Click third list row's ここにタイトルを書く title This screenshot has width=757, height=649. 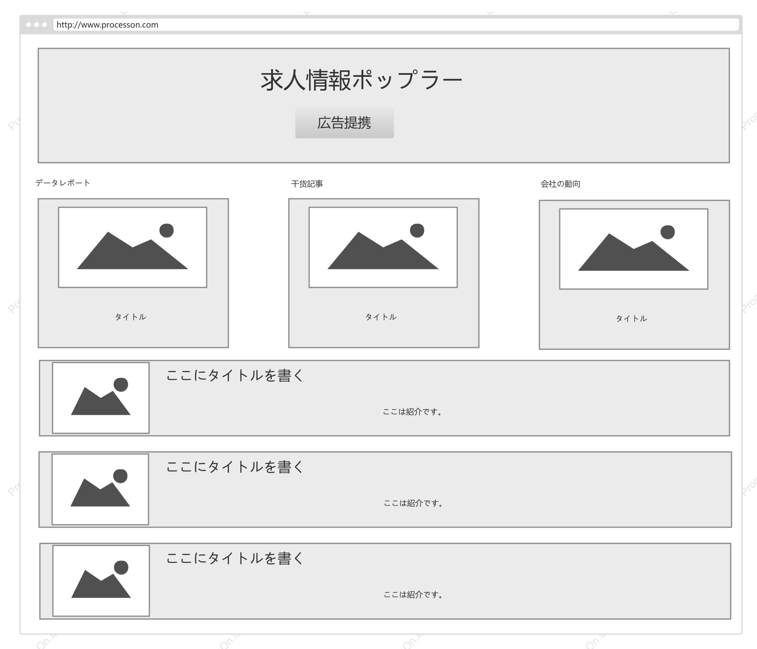(235, 558)
